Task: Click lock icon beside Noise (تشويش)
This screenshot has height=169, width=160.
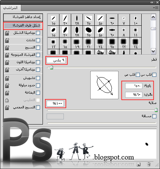Action: tap(7, 78)
